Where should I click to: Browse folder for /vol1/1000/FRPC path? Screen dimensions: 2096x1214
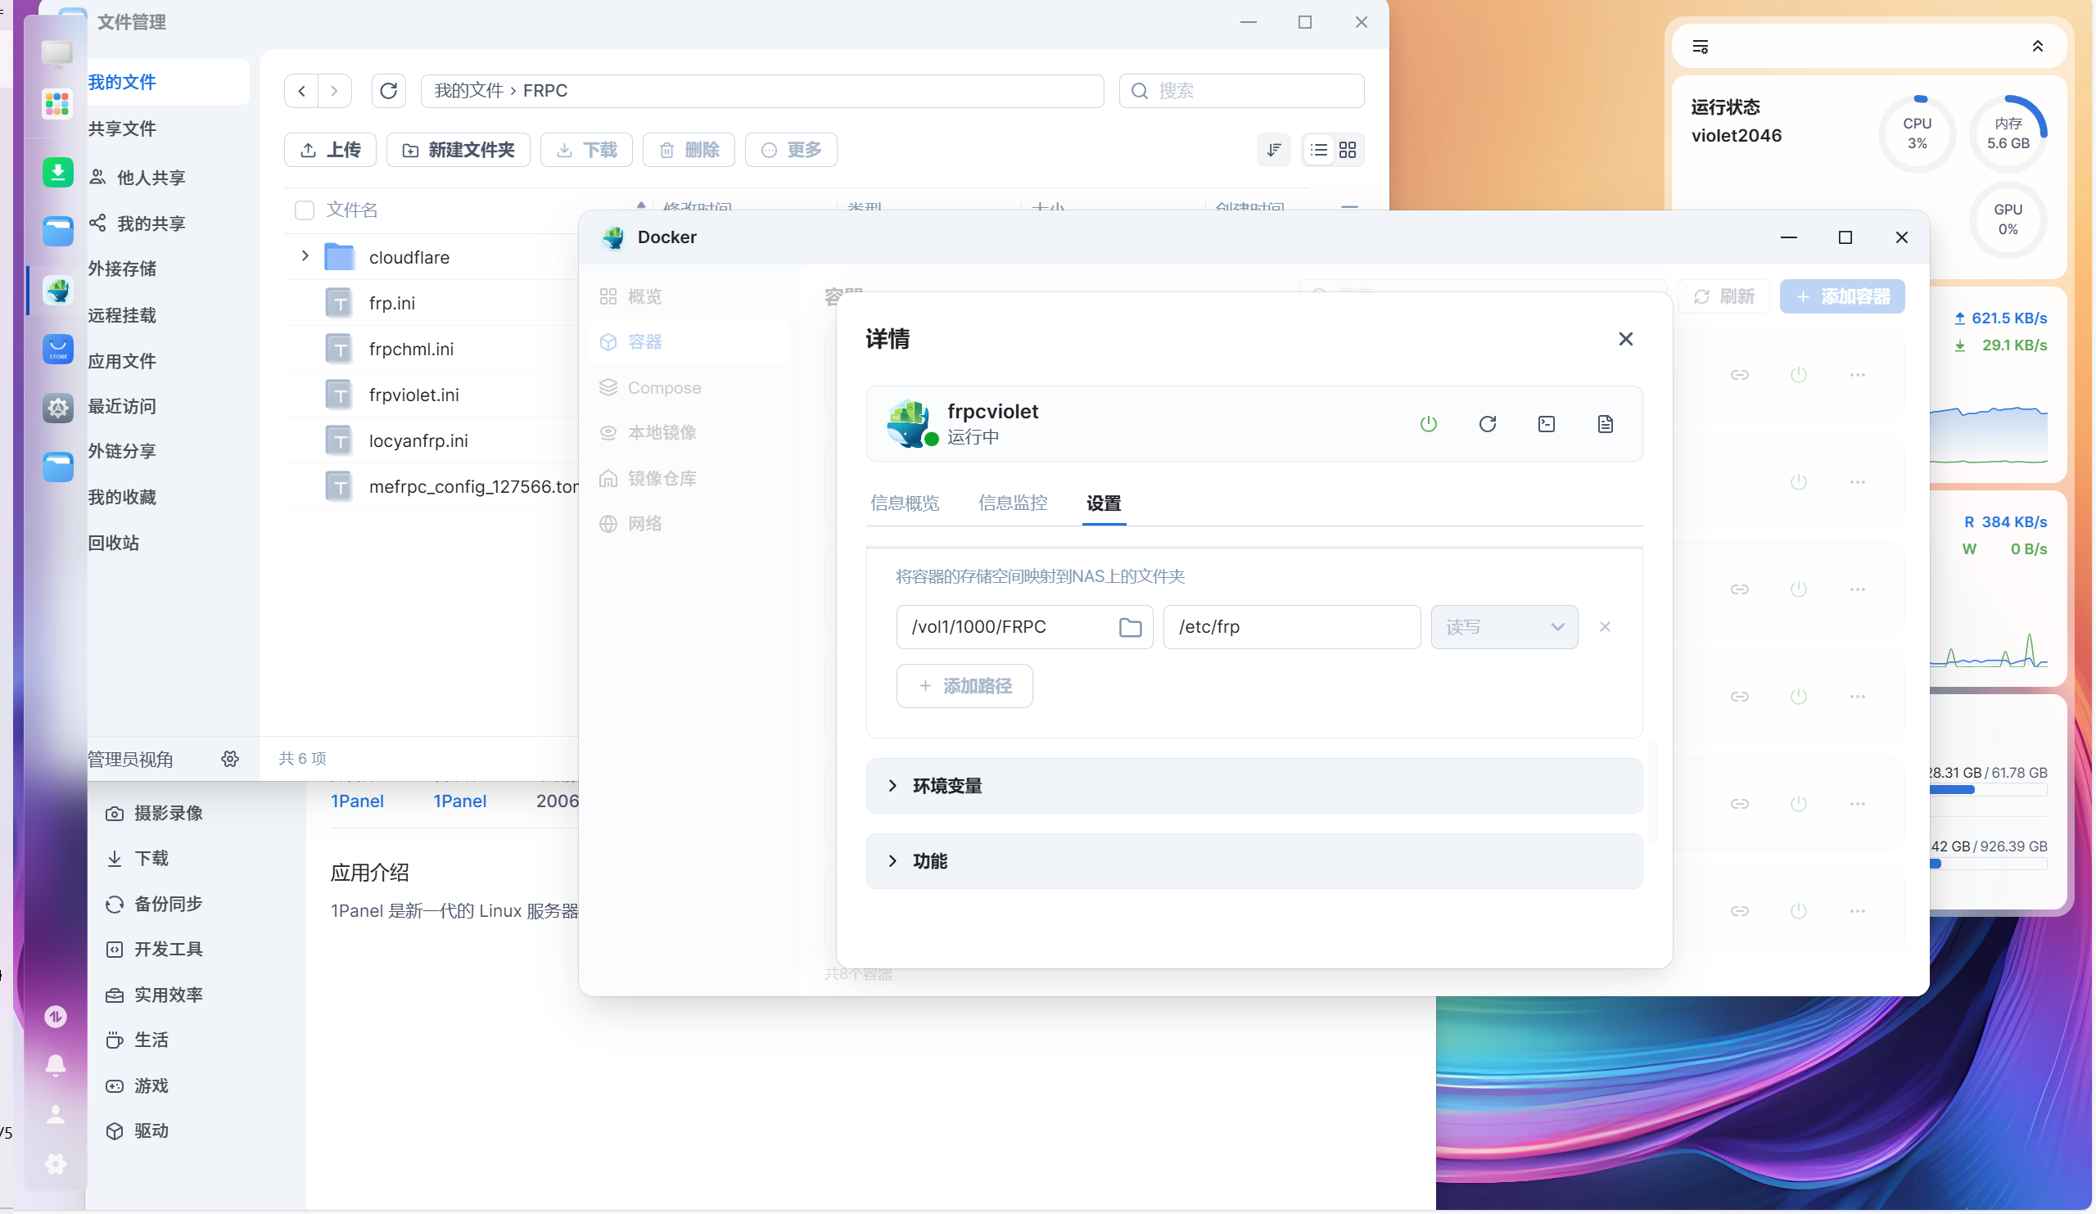coord(1130,627)
